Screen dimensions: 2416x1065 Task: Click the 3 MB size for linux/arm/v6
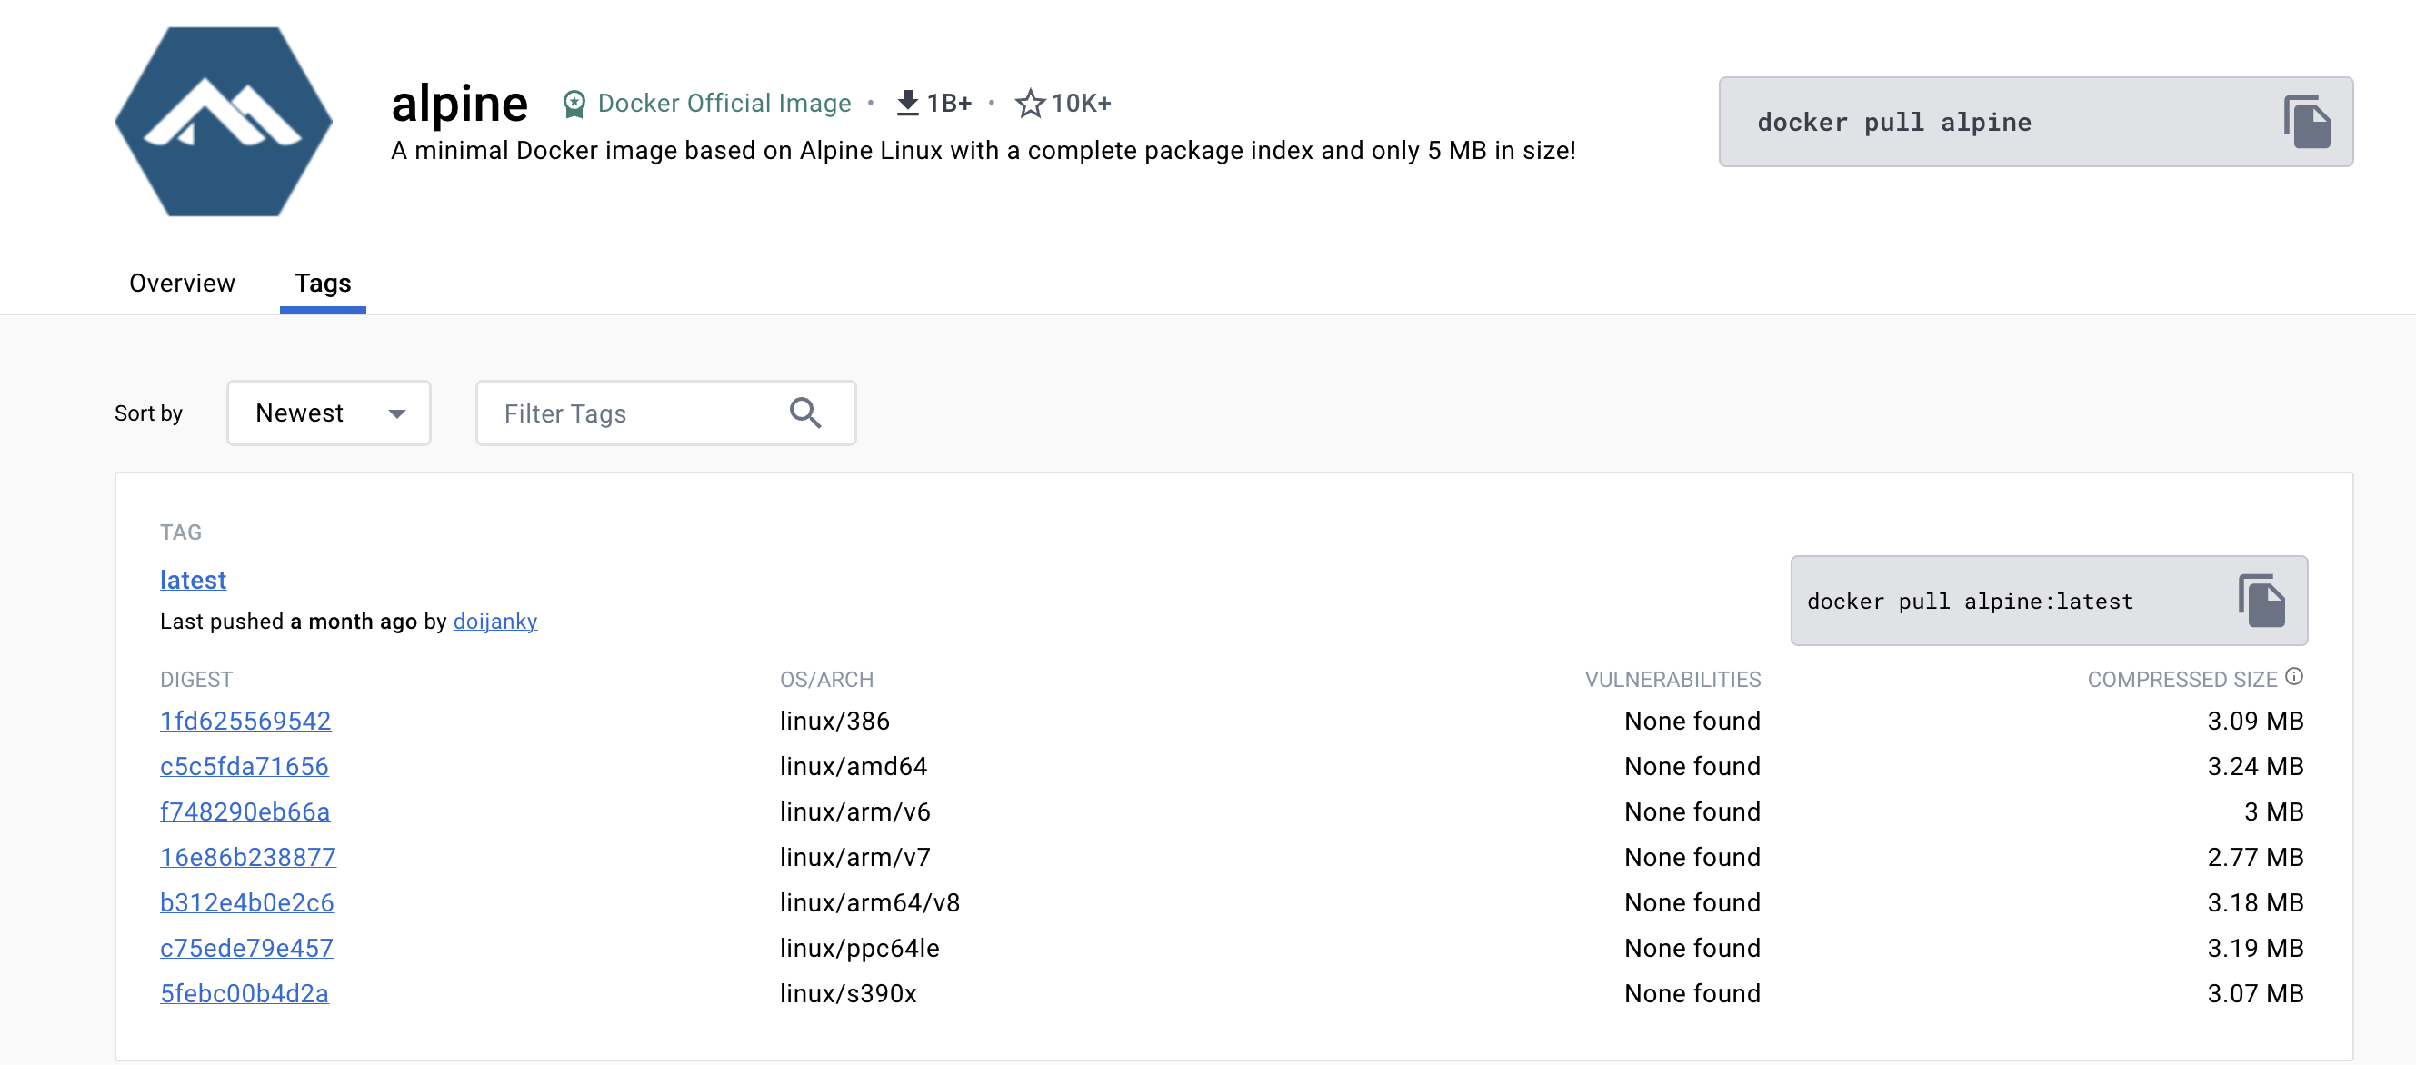pos(2274,811)
